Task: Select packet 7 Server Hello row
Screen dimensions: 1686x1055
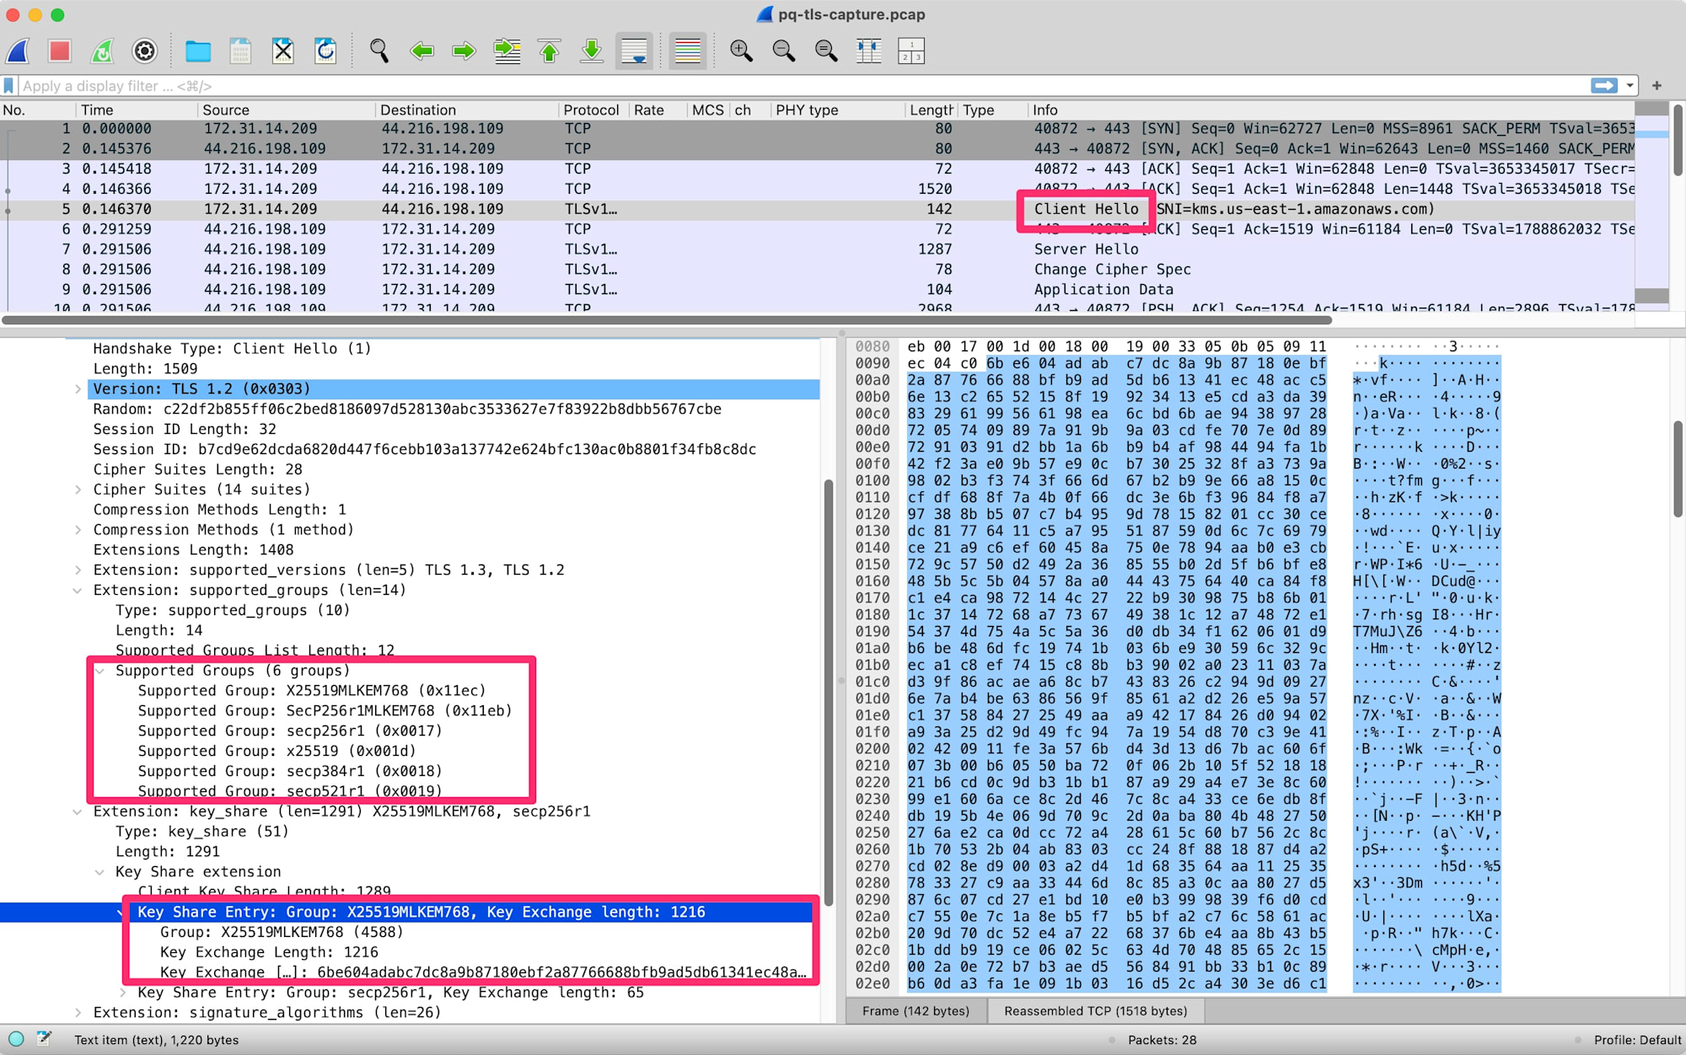Action: pyautogui.click(x=818, y=249)
